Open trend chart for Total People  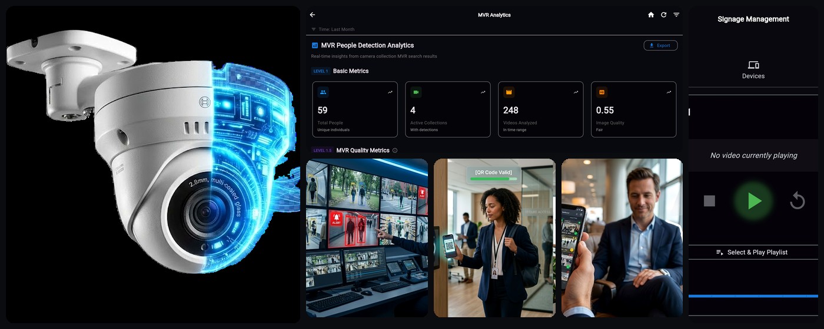coord(390,92)
